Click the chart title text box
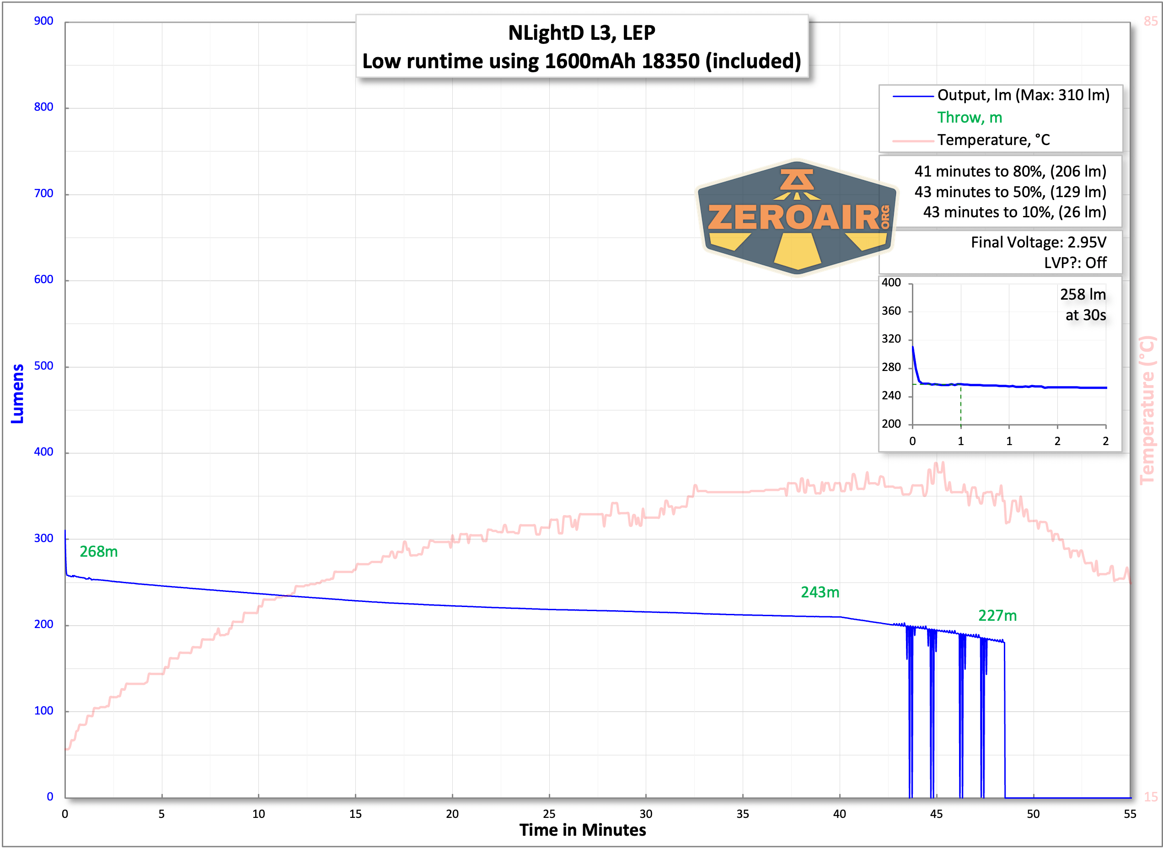The width and height of the screenshot is (1163, 849). [x=582, y=47]
